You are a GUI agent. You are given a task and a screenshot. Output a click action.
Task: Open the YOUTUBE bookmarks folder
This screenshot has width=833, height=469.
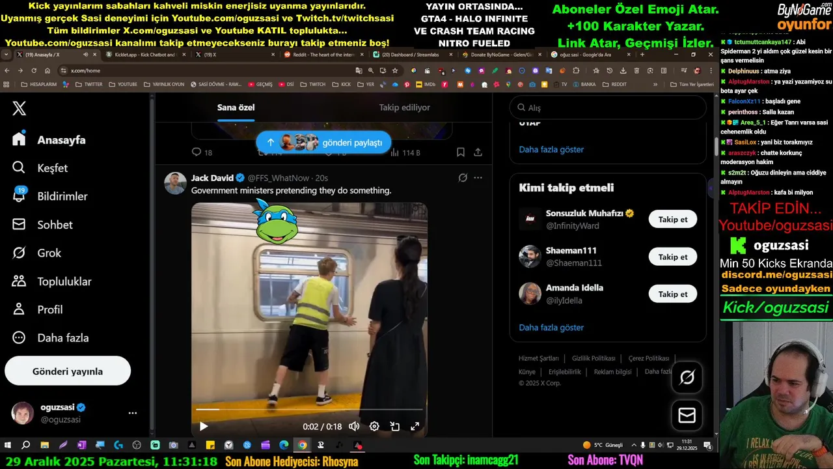click(x=122, y=84)
